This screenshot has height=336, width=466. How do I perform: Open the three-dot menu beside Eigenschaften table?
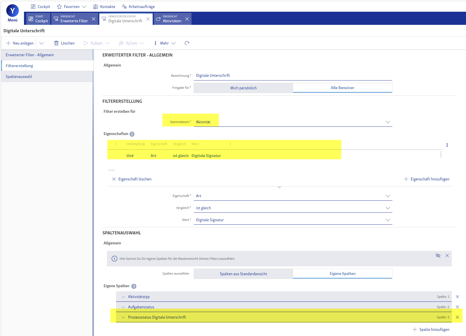coord(447,145)
